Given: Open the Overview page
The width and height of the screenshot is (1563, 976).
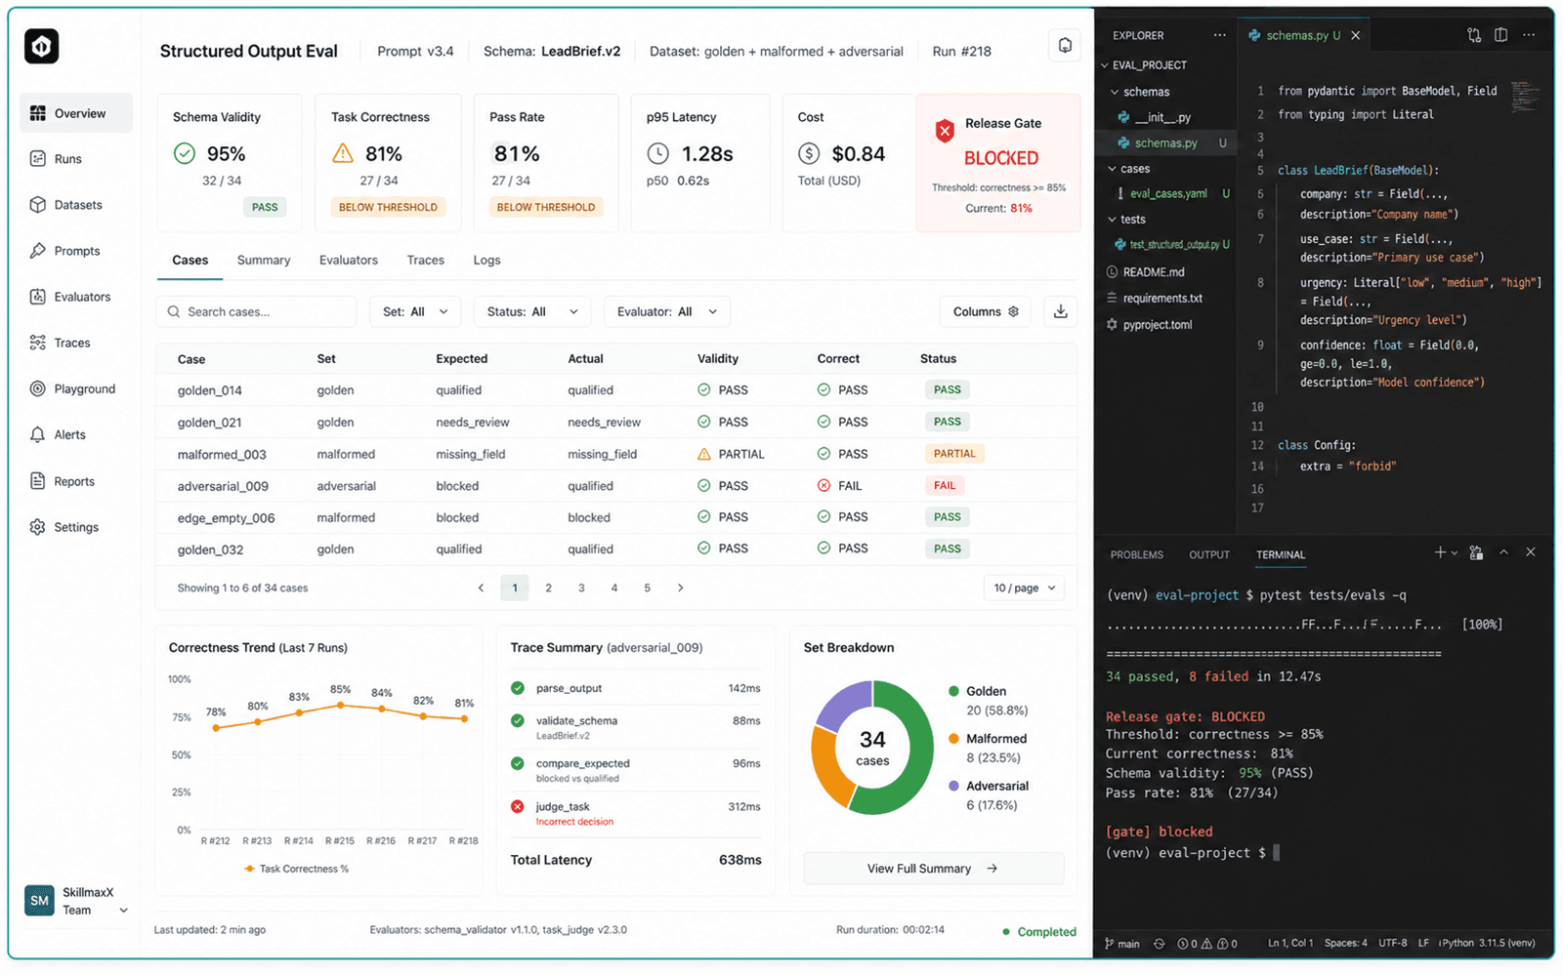Looking at the screenshot, I should pyautogui.click(x=76, y=113).
